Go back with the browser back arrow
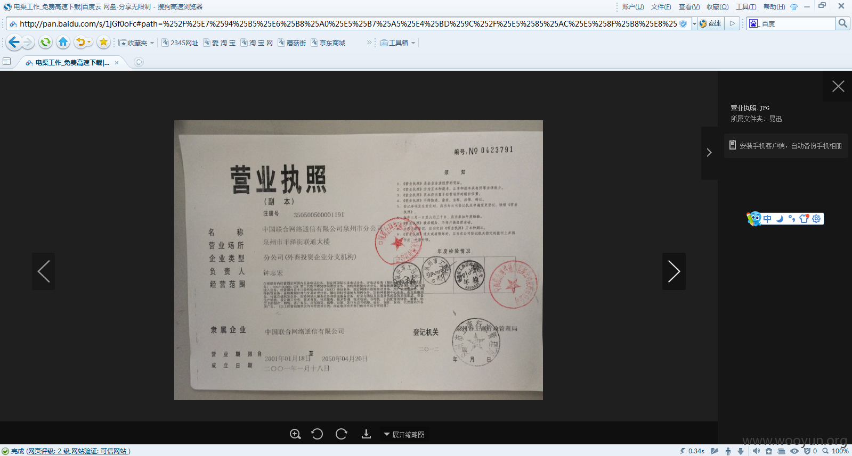 point(14,42)
